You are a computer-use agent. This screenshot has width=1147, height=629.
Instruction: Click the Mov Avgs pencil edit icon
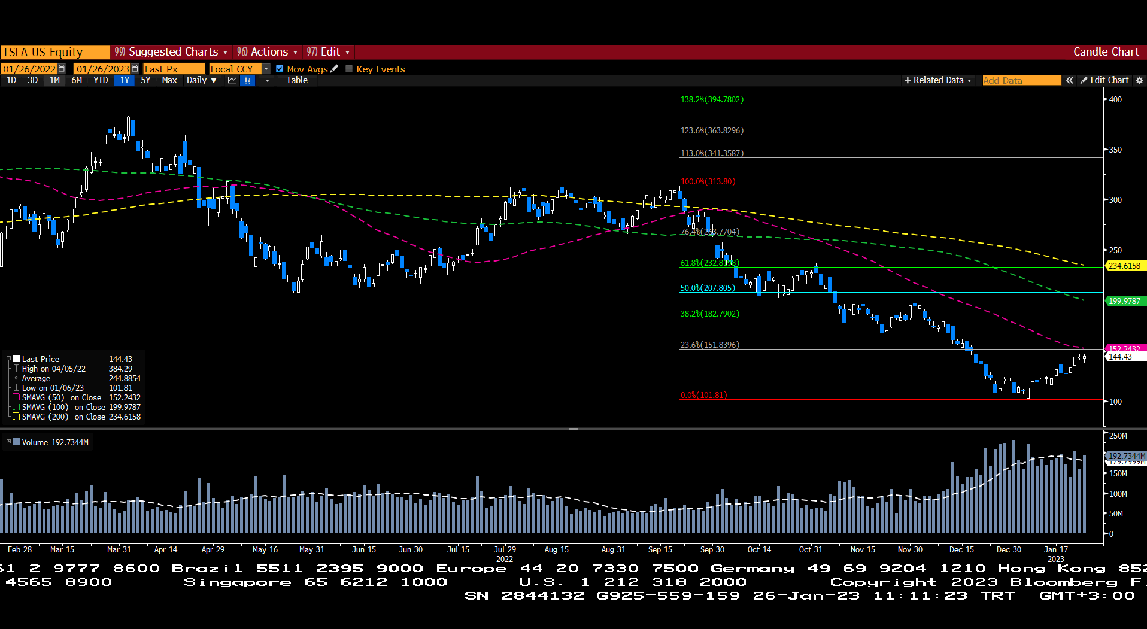334,69
